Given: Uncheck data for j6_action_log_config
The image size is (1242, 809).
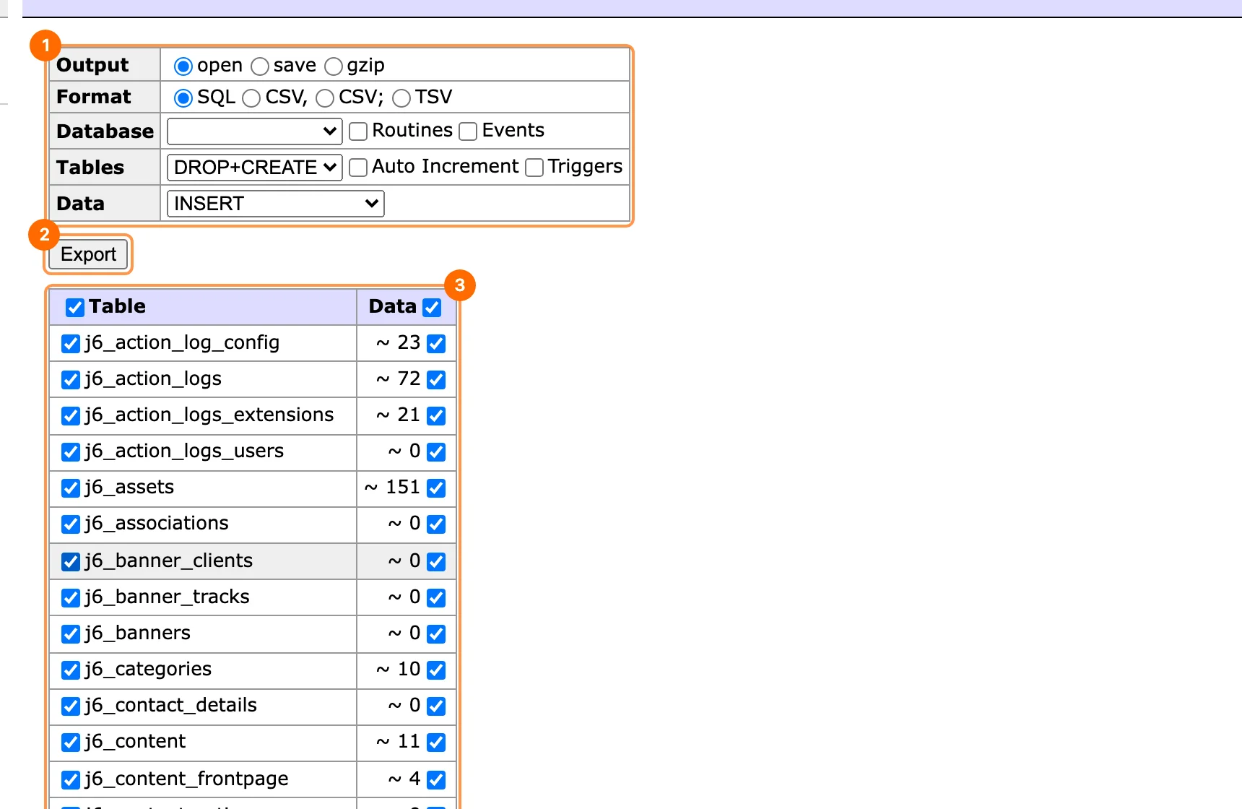Looking at the screenshot, I should [436, 344].
